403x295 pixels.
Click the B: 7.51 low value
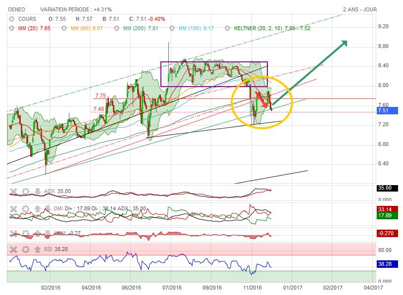(111, 19)
